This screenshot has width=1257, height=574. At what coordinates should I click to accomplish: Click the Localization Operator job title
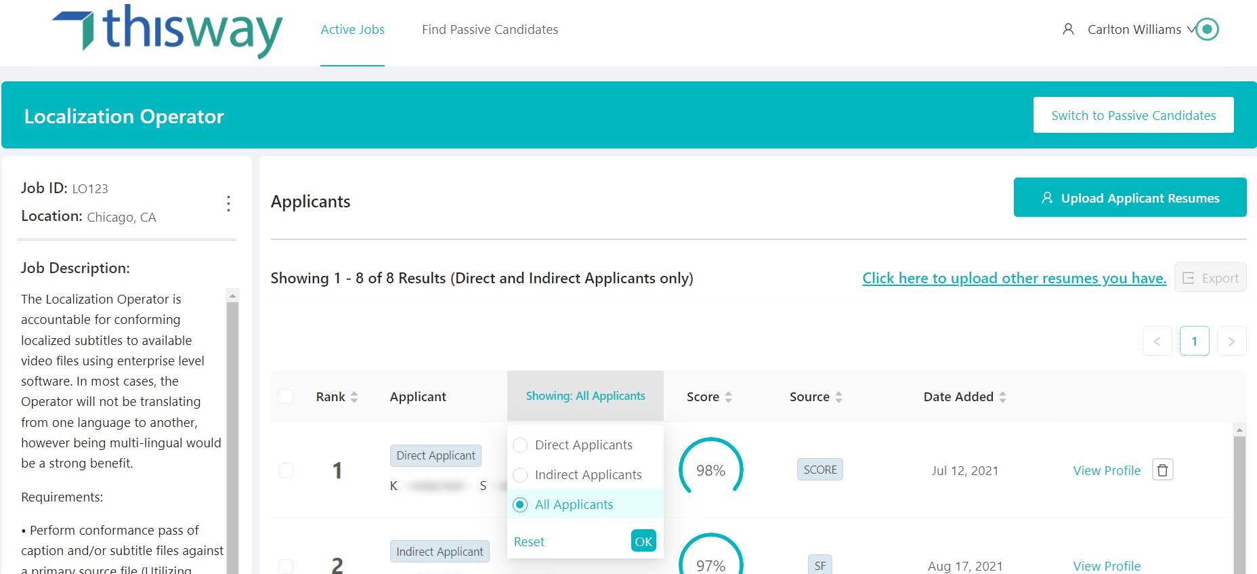tap(124, 117)
